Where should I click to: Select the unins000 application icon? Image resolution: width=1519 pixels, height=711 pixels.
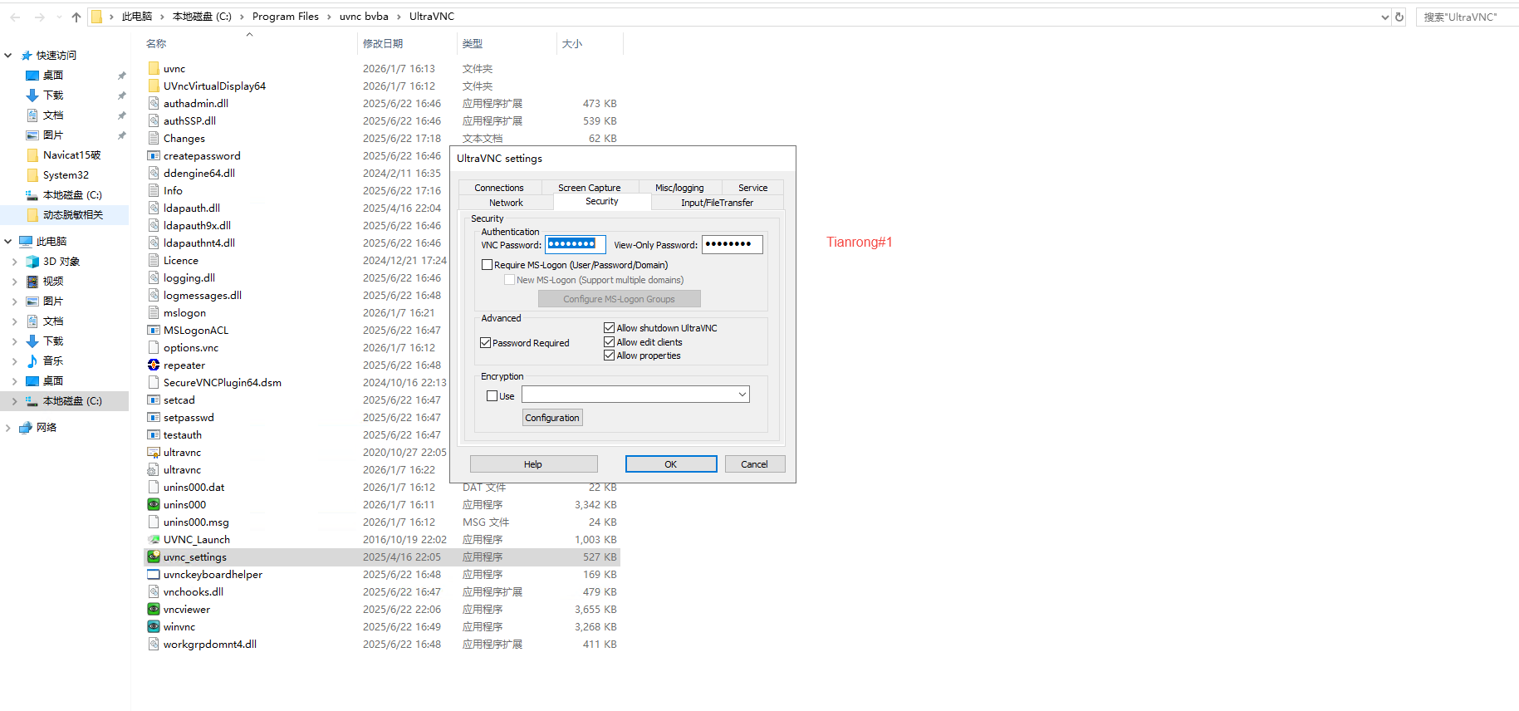point(154,504)
